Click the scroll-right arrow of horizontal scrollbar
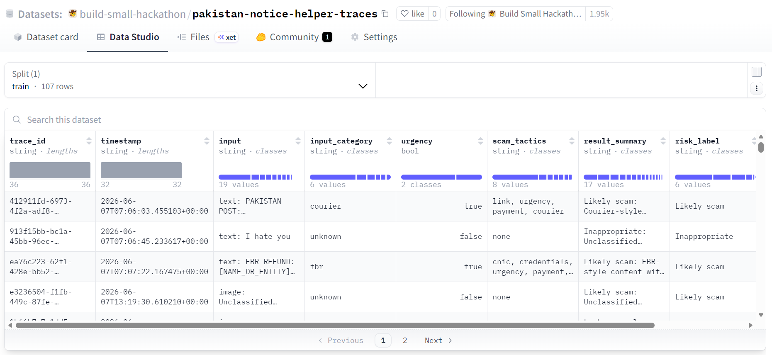 click(750, 326)
